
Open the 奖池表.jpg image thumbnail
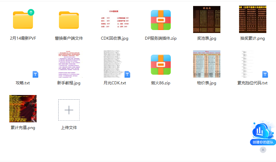(206, 19)
